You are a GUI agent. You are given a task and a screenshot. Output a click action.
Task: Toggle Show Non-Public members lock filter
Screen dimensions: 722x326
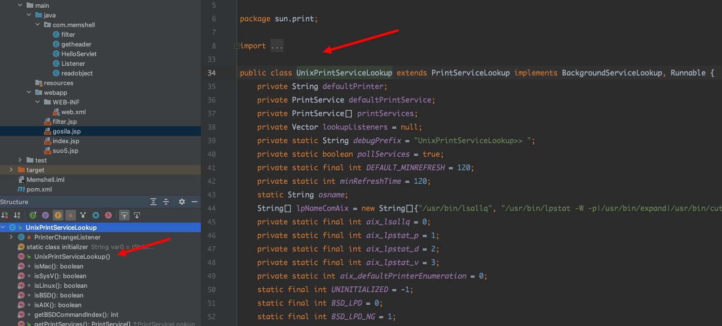(x=71, y=215)
